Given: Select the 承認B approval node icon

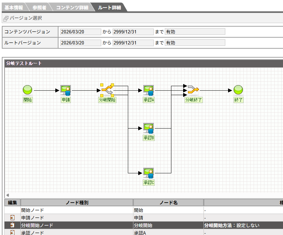Looking at the screenshot, I should pyautogui.click(x=149, y=128).
